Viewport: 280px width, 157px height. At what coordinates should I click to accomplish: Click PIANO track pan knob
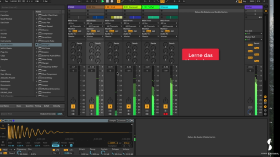pos(73,101)
